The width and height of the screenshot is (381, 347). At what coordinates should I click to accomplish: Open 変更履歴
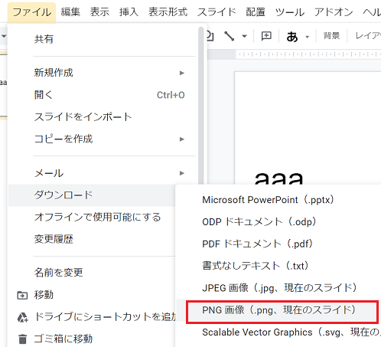(93, 239)
